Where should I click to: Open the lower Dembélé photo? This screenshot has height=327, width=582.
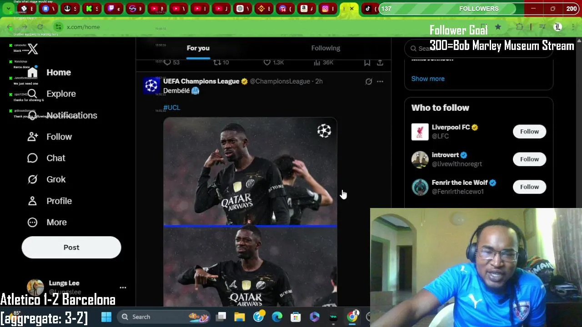point(250,267)
